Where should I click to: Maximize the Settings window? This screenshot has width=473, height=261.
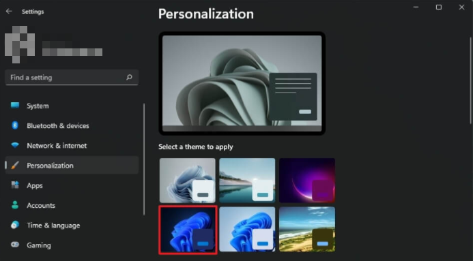click(439, 7)
